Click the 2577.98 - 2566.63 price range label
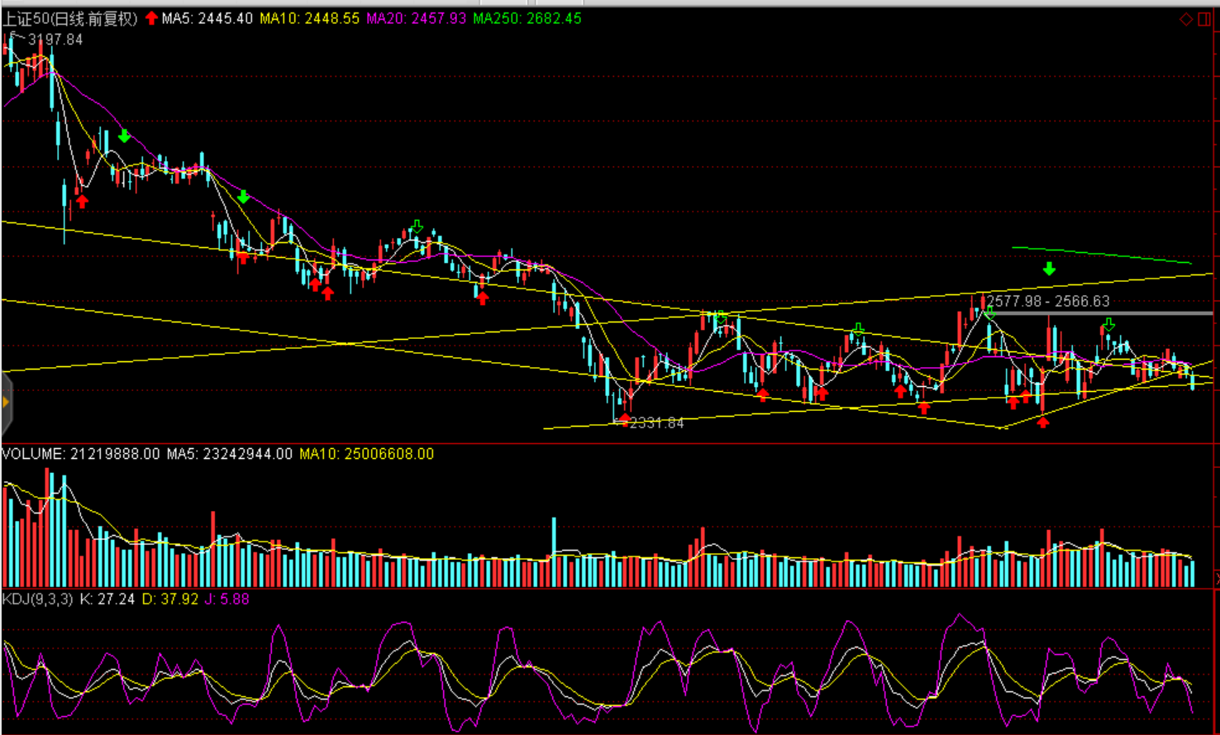The height and width of the screenshot is (735, 1220). click(1048, 301)
